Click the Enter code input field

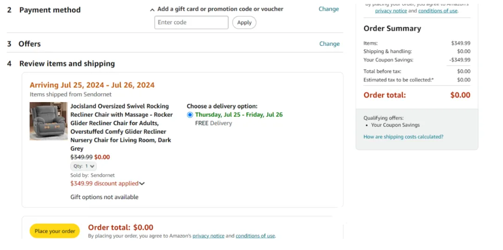pyautogui.click(x=191, y=22)
